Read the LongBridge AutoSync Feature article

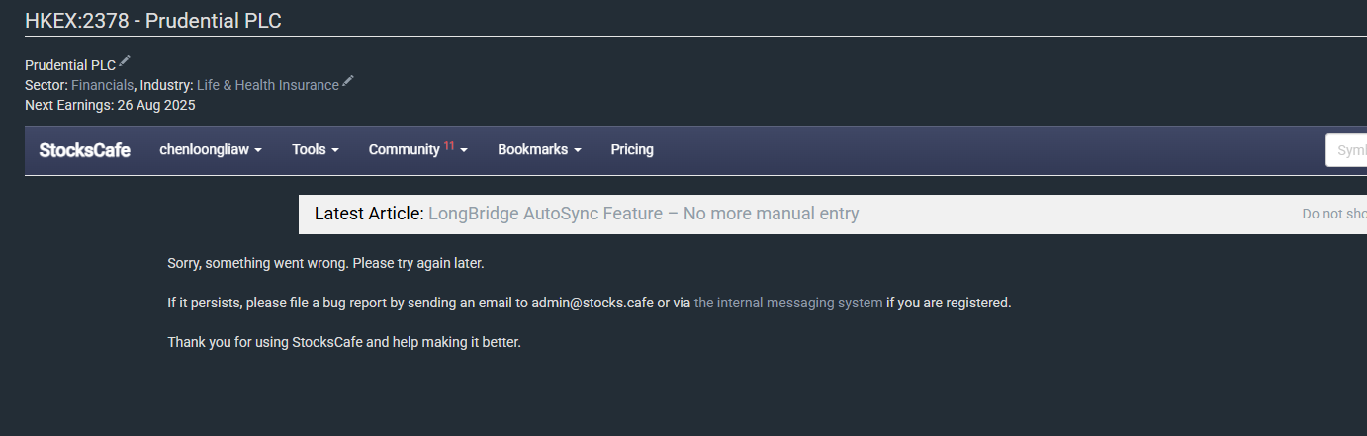644,214
